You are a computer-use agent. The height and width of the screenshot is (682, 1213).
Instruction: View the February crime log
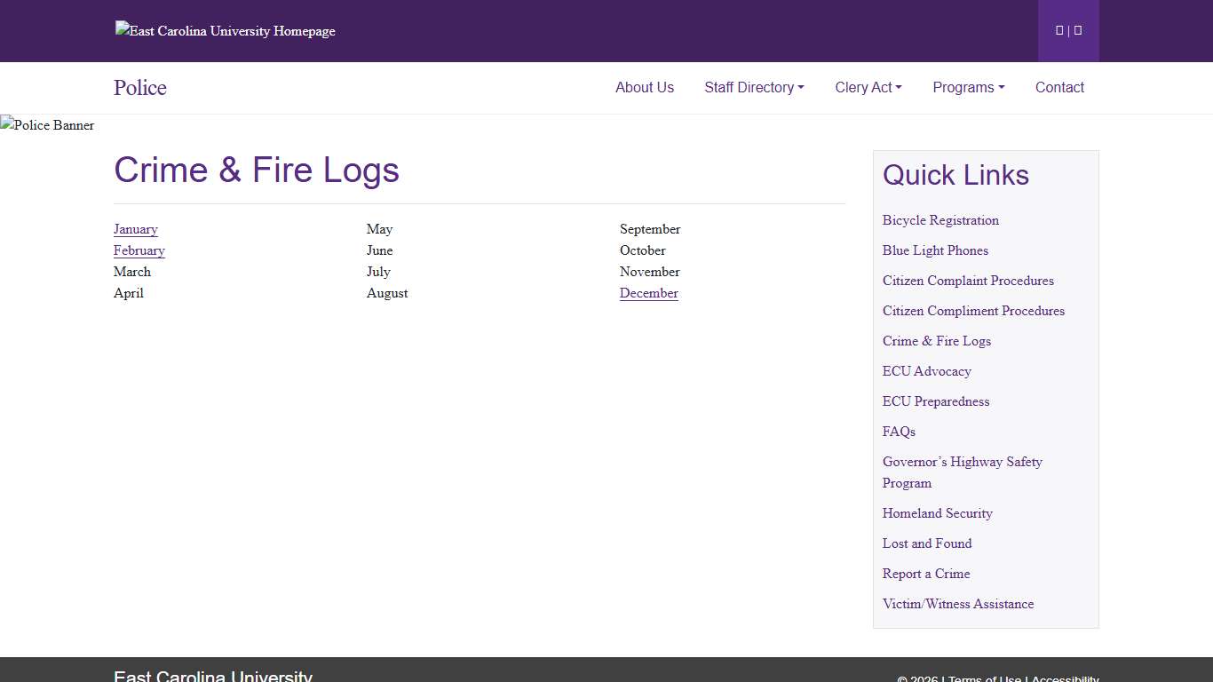(139, 250)
